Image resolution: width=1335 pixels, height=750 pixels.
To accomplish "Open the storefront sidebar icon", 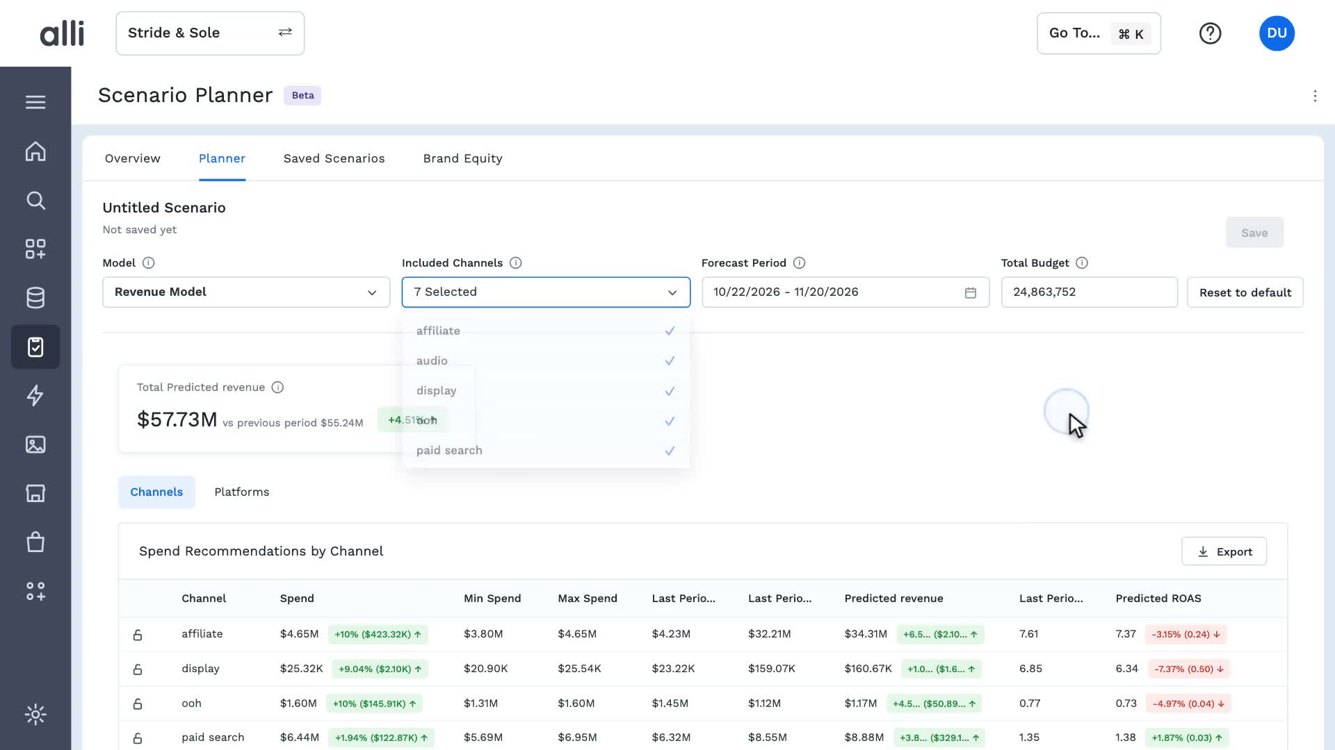I will (x=35, y=493).
